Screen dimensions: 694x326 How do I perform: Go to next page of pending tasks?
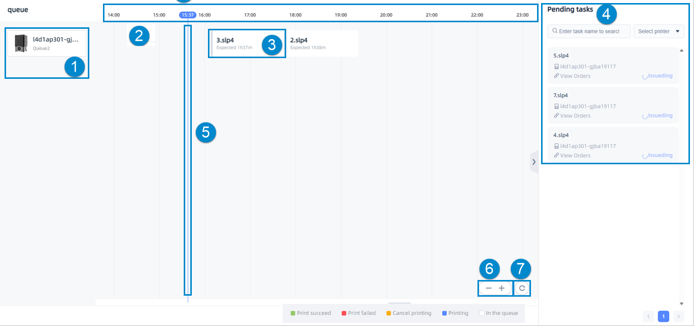(x=679, y=316)
